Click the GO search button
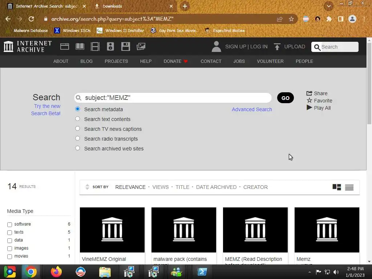 tap(286, 98)
